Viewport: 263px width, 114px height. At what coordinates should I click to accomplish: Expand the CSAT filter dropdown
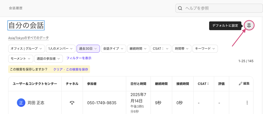(161, 49)
